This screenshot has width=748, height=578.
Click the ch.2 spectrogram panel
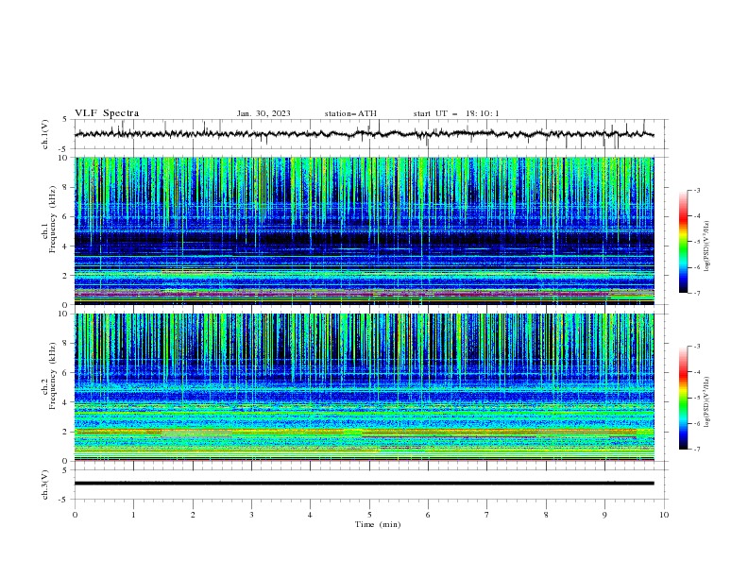(x=364, y=387)
